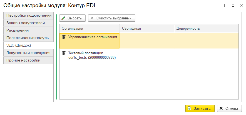Click Сертификат cell of Управленческая организация
This screenshot has height=115, width=246.
pyautogui.click(x=147, y=37)
